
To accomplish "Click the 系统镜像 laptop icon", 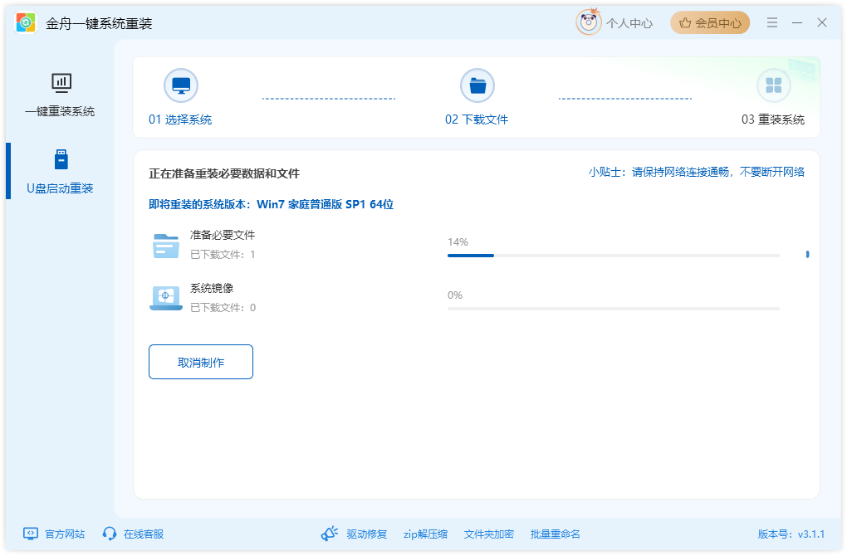I will point(166,298).
